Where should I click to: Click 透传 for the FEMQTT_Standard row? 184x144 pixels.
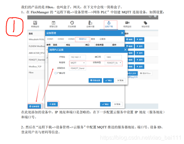[140, 60]
